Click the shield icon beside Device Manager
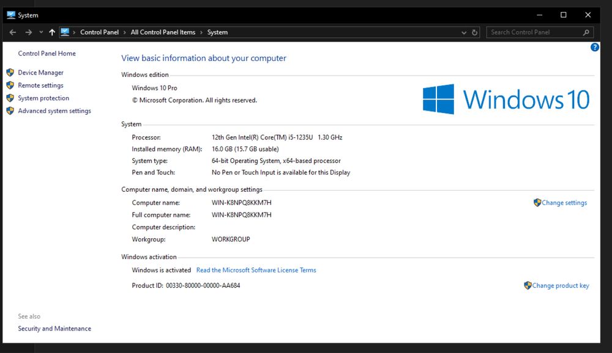 pyautogui.click(x=10, y=73)
